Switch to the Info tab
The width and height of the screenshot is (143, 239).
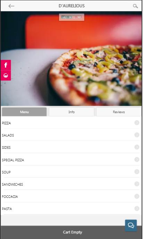(71, 112)
